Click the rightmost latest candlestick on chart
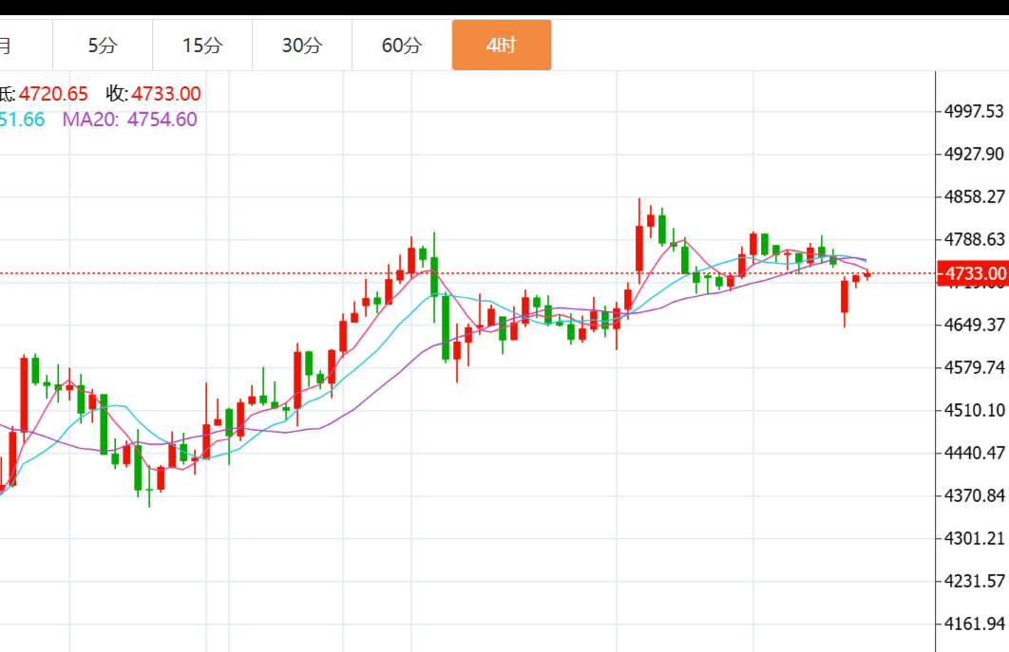 click(866, 275)
